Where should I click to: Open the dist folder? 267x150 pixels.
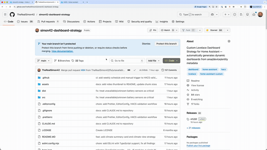(x=44, y=91)
